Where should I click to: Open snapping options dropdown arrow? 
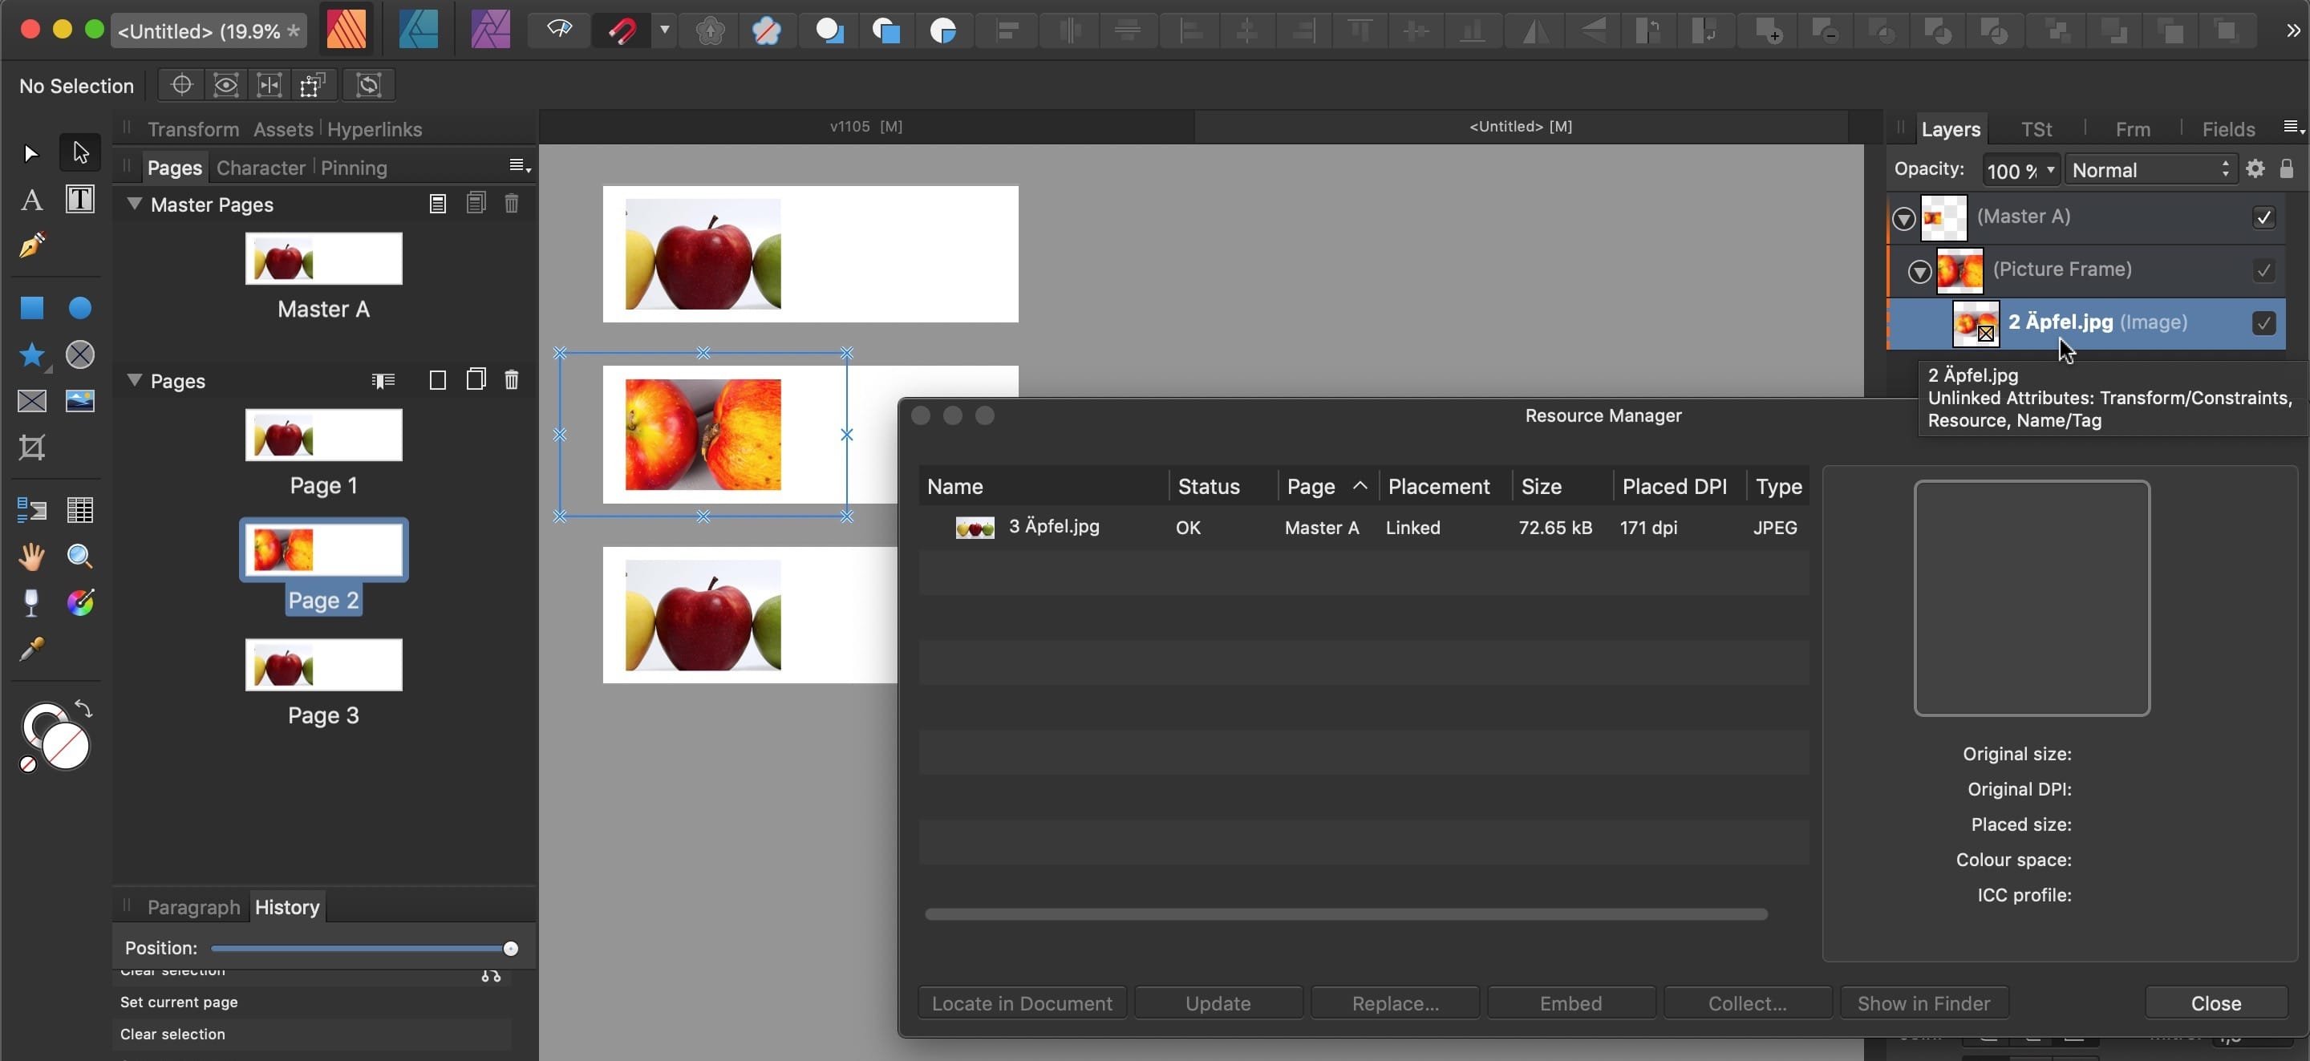[x=664, y=30]
